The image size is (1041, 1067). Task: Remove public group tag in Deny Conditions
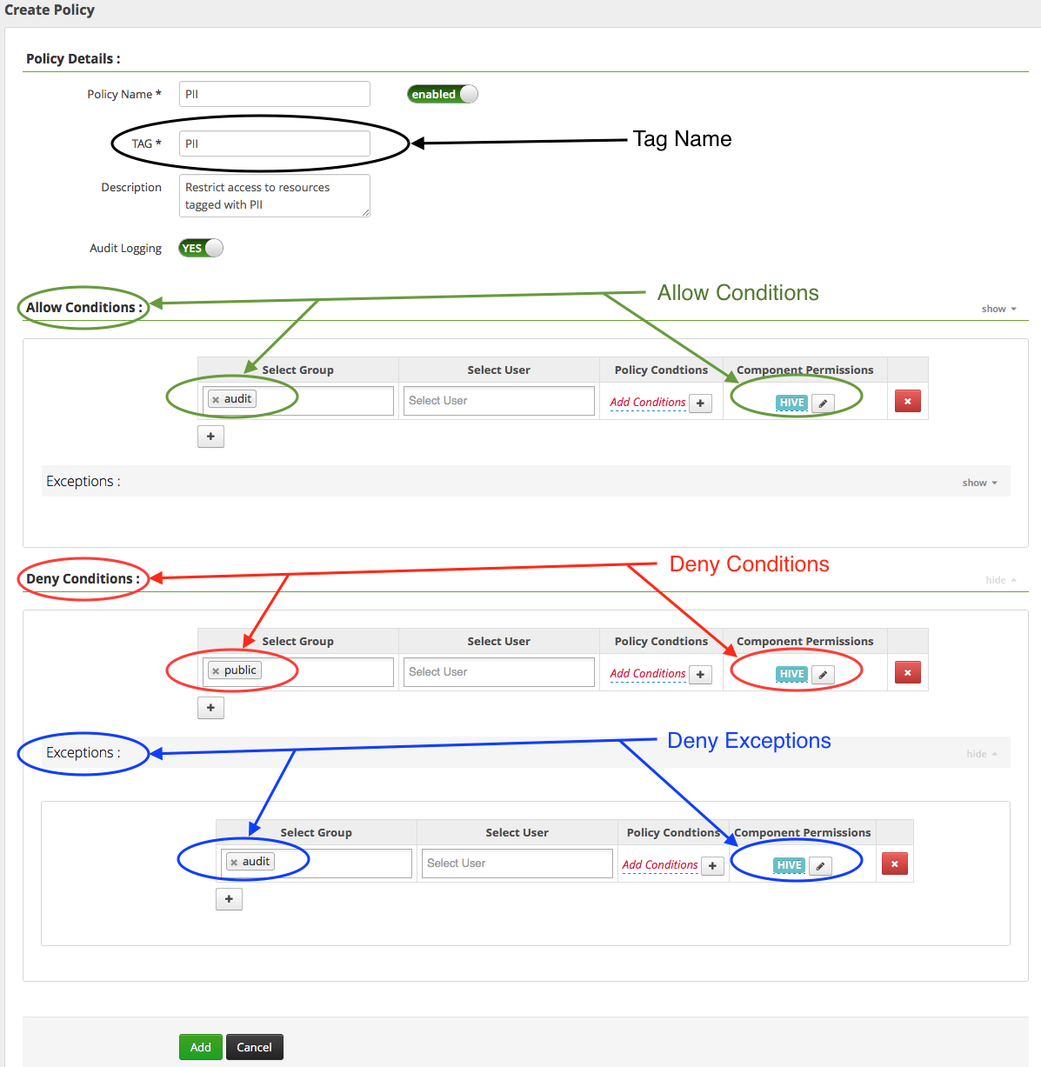pyautogui.click(x=216, y=671)
